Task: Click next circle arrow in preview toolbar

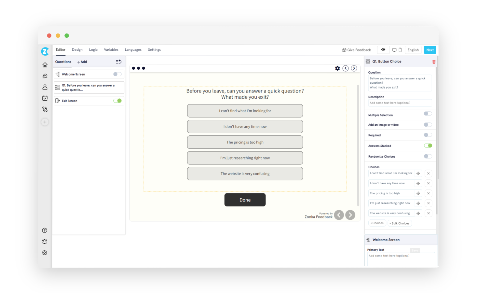Action: 354,68
